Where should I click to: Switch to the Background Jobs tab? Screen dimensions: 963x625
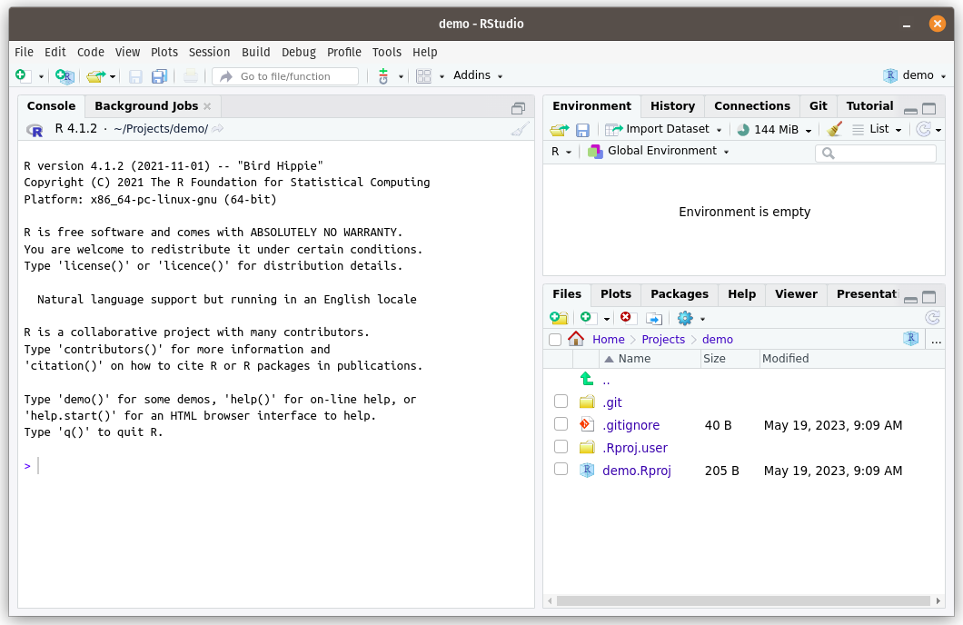click(146, 106)
